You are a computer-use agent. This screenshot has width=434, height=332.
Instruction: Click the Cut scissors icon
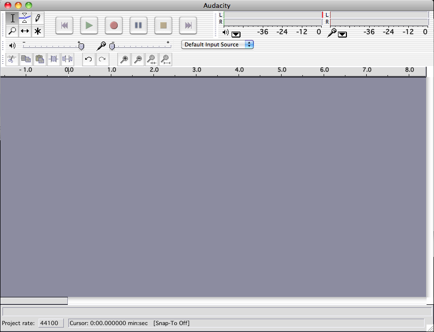click(x=12, y=59)
